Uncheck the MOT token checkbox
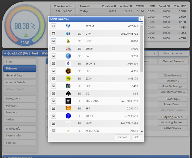192x158 pixels. point(53,123)
